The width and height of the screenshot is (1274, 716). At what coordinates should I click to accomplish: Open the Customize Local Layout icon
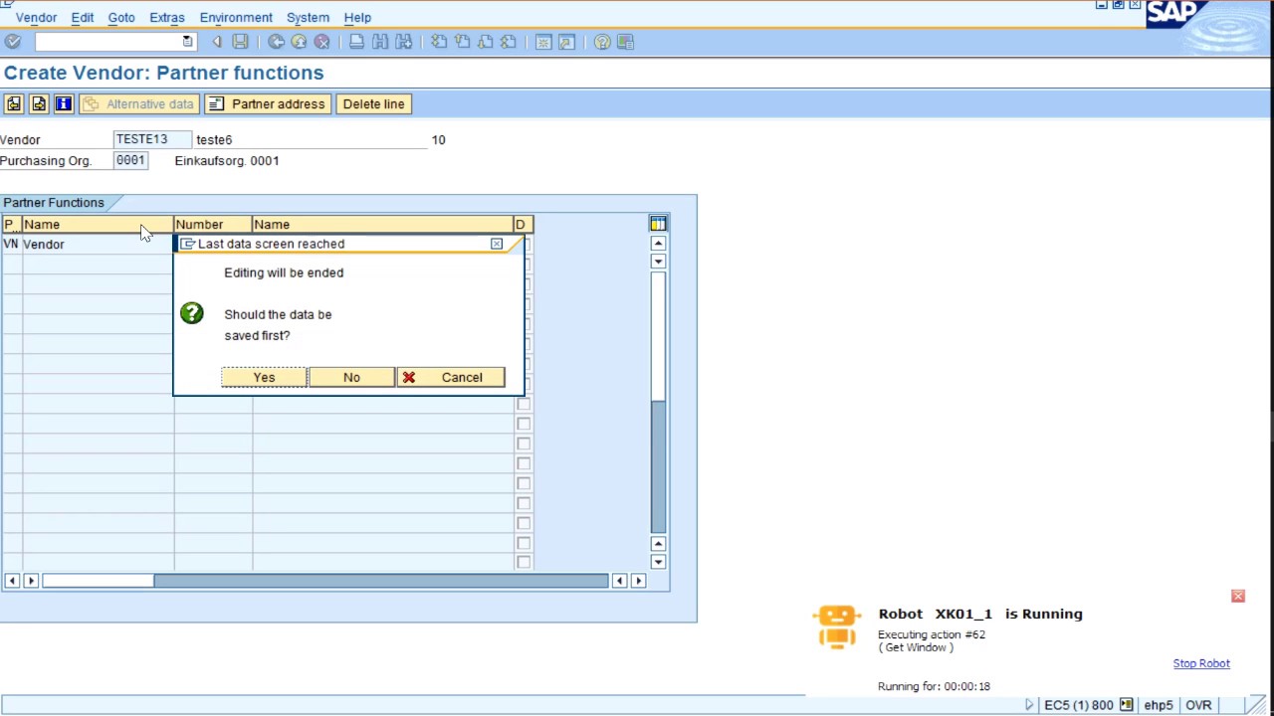pyautogui.click(x=625, y=42)
